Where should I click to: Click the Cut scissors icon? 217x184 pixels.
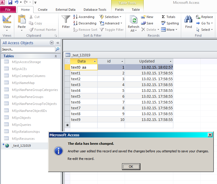(31, 17)
